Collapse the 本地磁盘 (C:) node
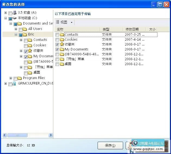Viewport: 171px width, 154px height. point(5,18)
